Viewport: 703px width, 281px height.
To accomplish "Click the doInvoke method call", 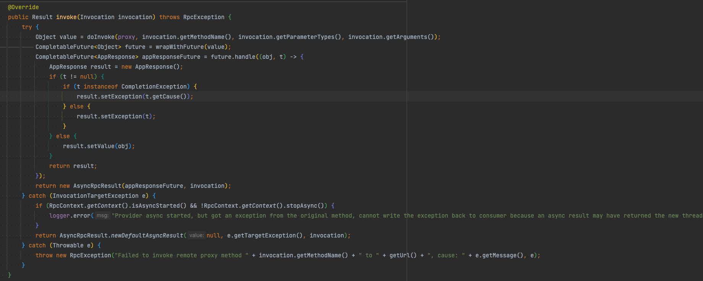I will click(101, 37).
